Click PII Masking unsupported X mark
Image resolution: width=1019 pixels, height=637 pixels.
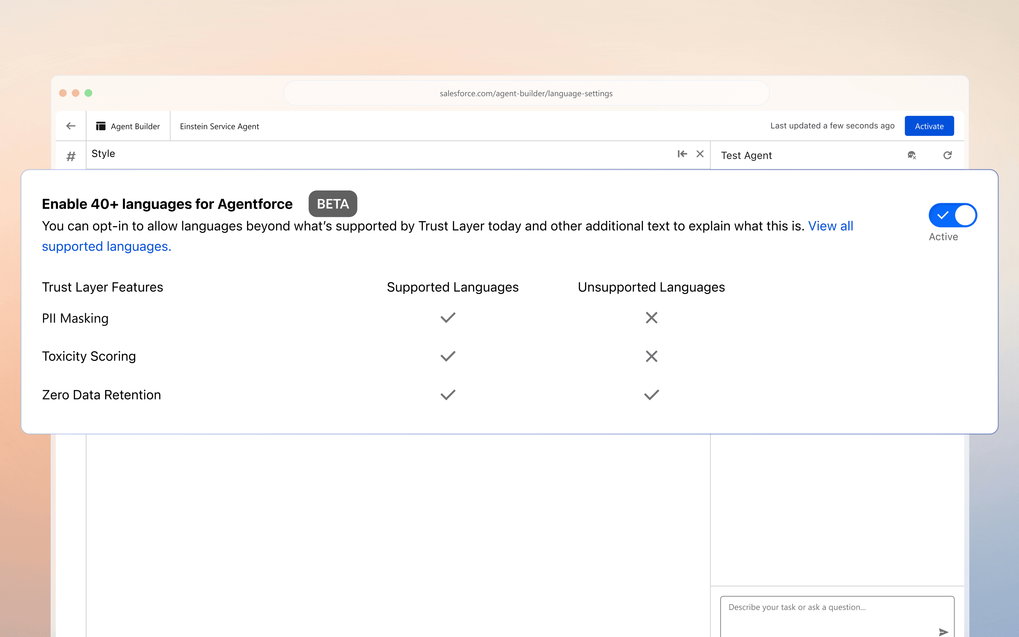[652, 318]
